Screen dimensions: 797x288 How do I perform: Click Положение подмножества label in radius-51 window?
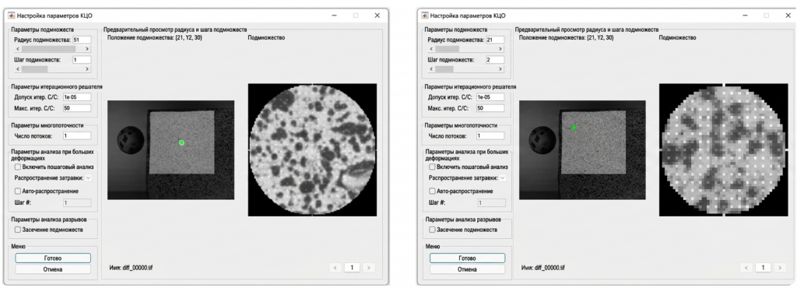click(155, 37)
